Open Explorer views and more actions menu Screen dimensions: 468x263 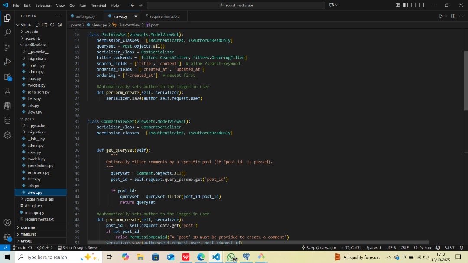pyautogui.click(x=59, y=16)
